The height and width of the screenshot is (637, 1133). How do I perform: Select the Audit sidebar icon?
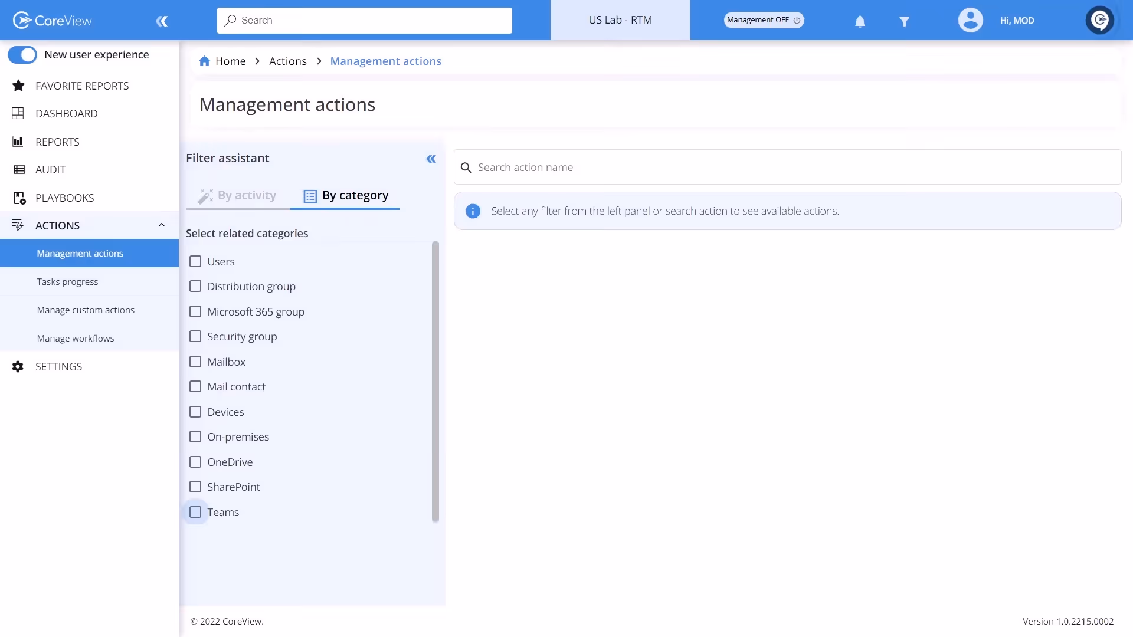click(x=18, y=169)
